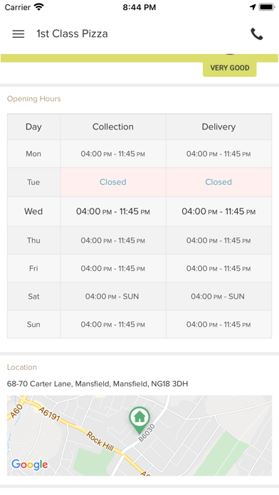Select the Delivery column header
The width and height of the screenshot is (279, 495).
[x=219, y=127]
